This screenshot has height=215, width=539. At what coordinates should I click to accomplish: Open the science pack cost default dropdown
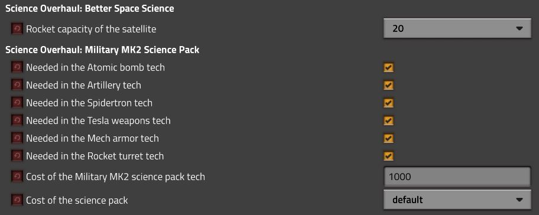click(x=457, y=200)
